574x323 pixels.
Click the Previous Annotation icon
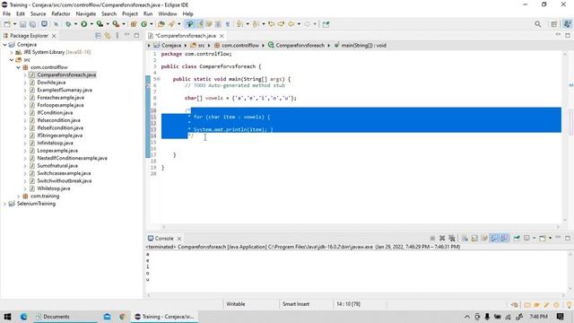pyautogui.click(x=255, y=24)
